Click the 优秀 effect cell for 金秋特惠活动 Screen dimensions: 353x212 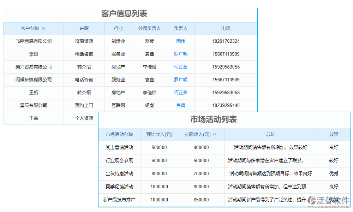(333, 174)
